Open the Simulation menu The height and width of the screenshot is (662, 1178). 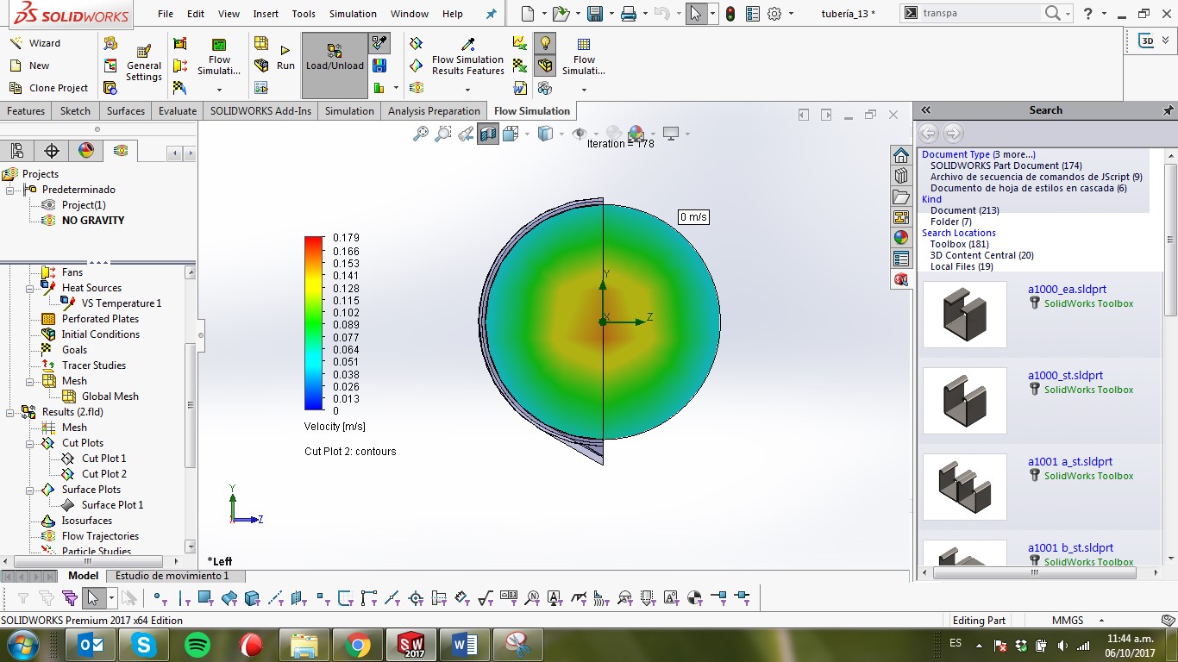point(353,14)
